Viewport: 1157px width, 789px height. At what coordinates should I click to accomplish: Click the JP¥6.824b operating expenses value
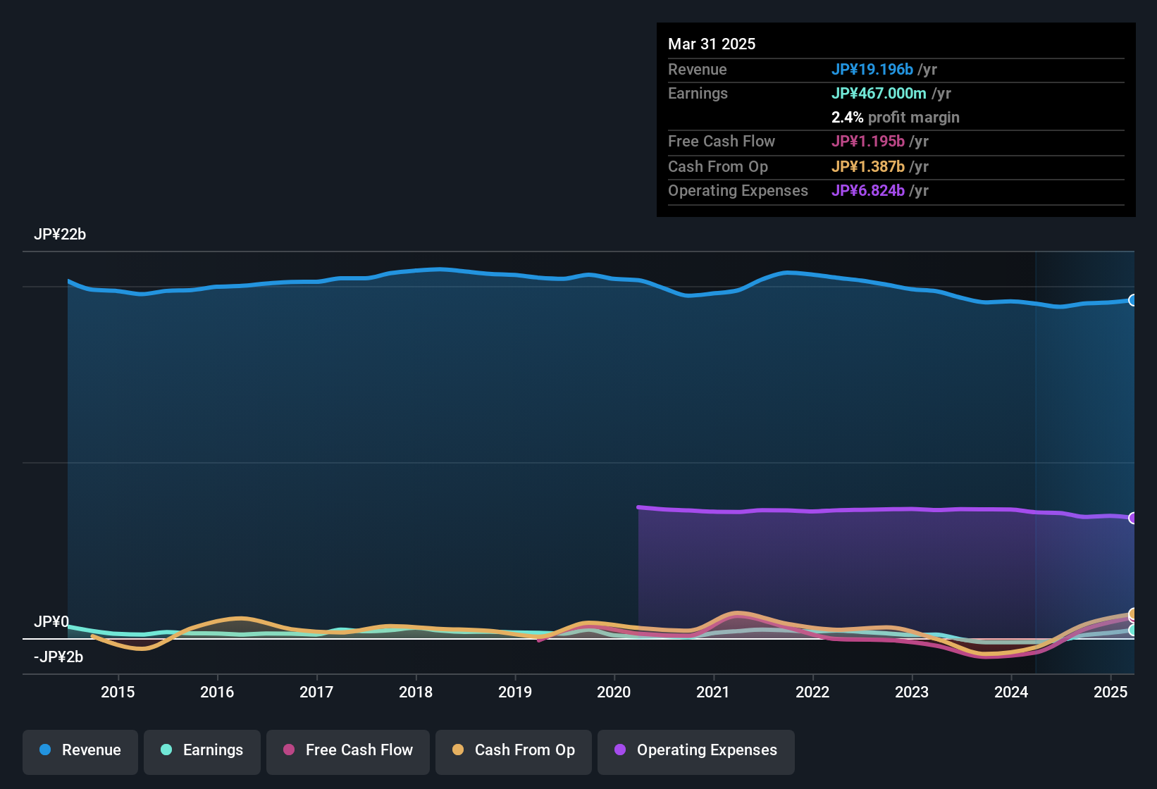pos(868,190)
